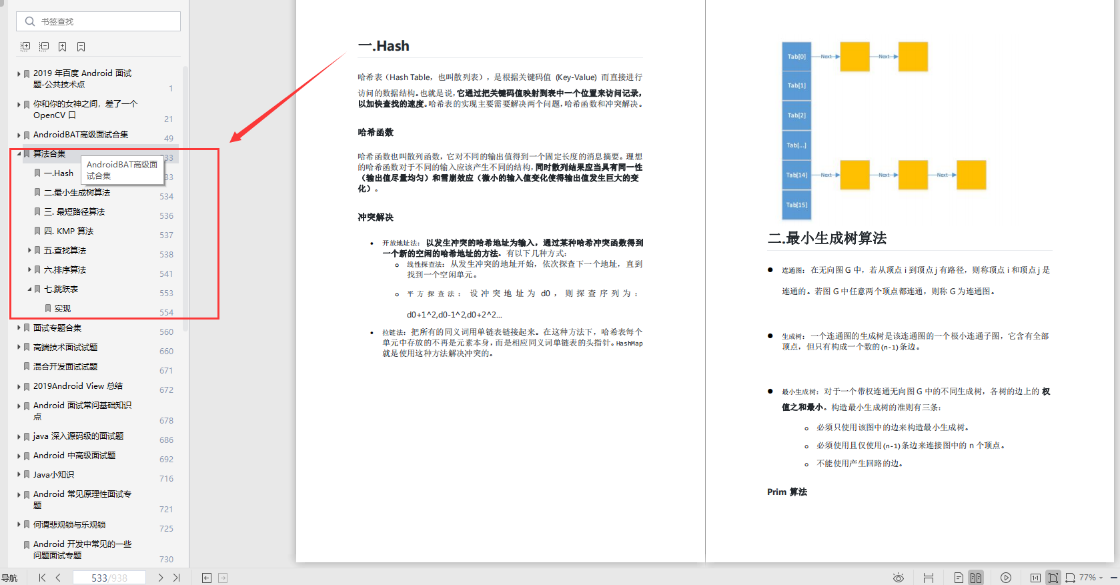Click the 导航 navigation pane button
This screenshot has height=585, width=1120.
tap(9, 578)
